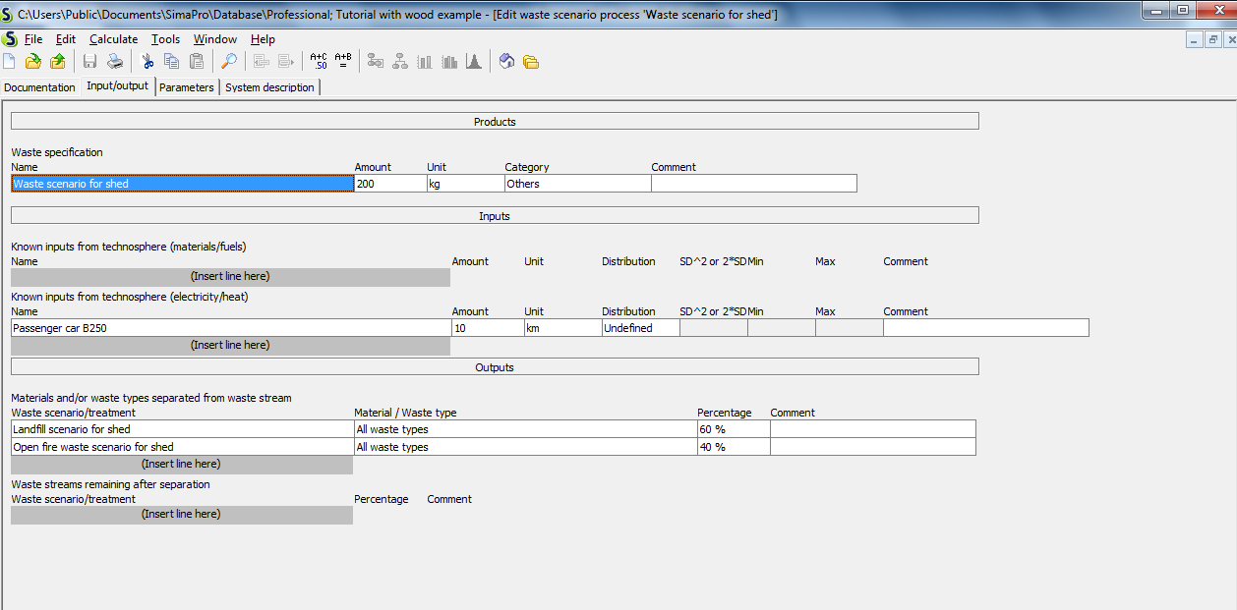
Task: Open the Window menu
Action: click(x=215, y=39)
